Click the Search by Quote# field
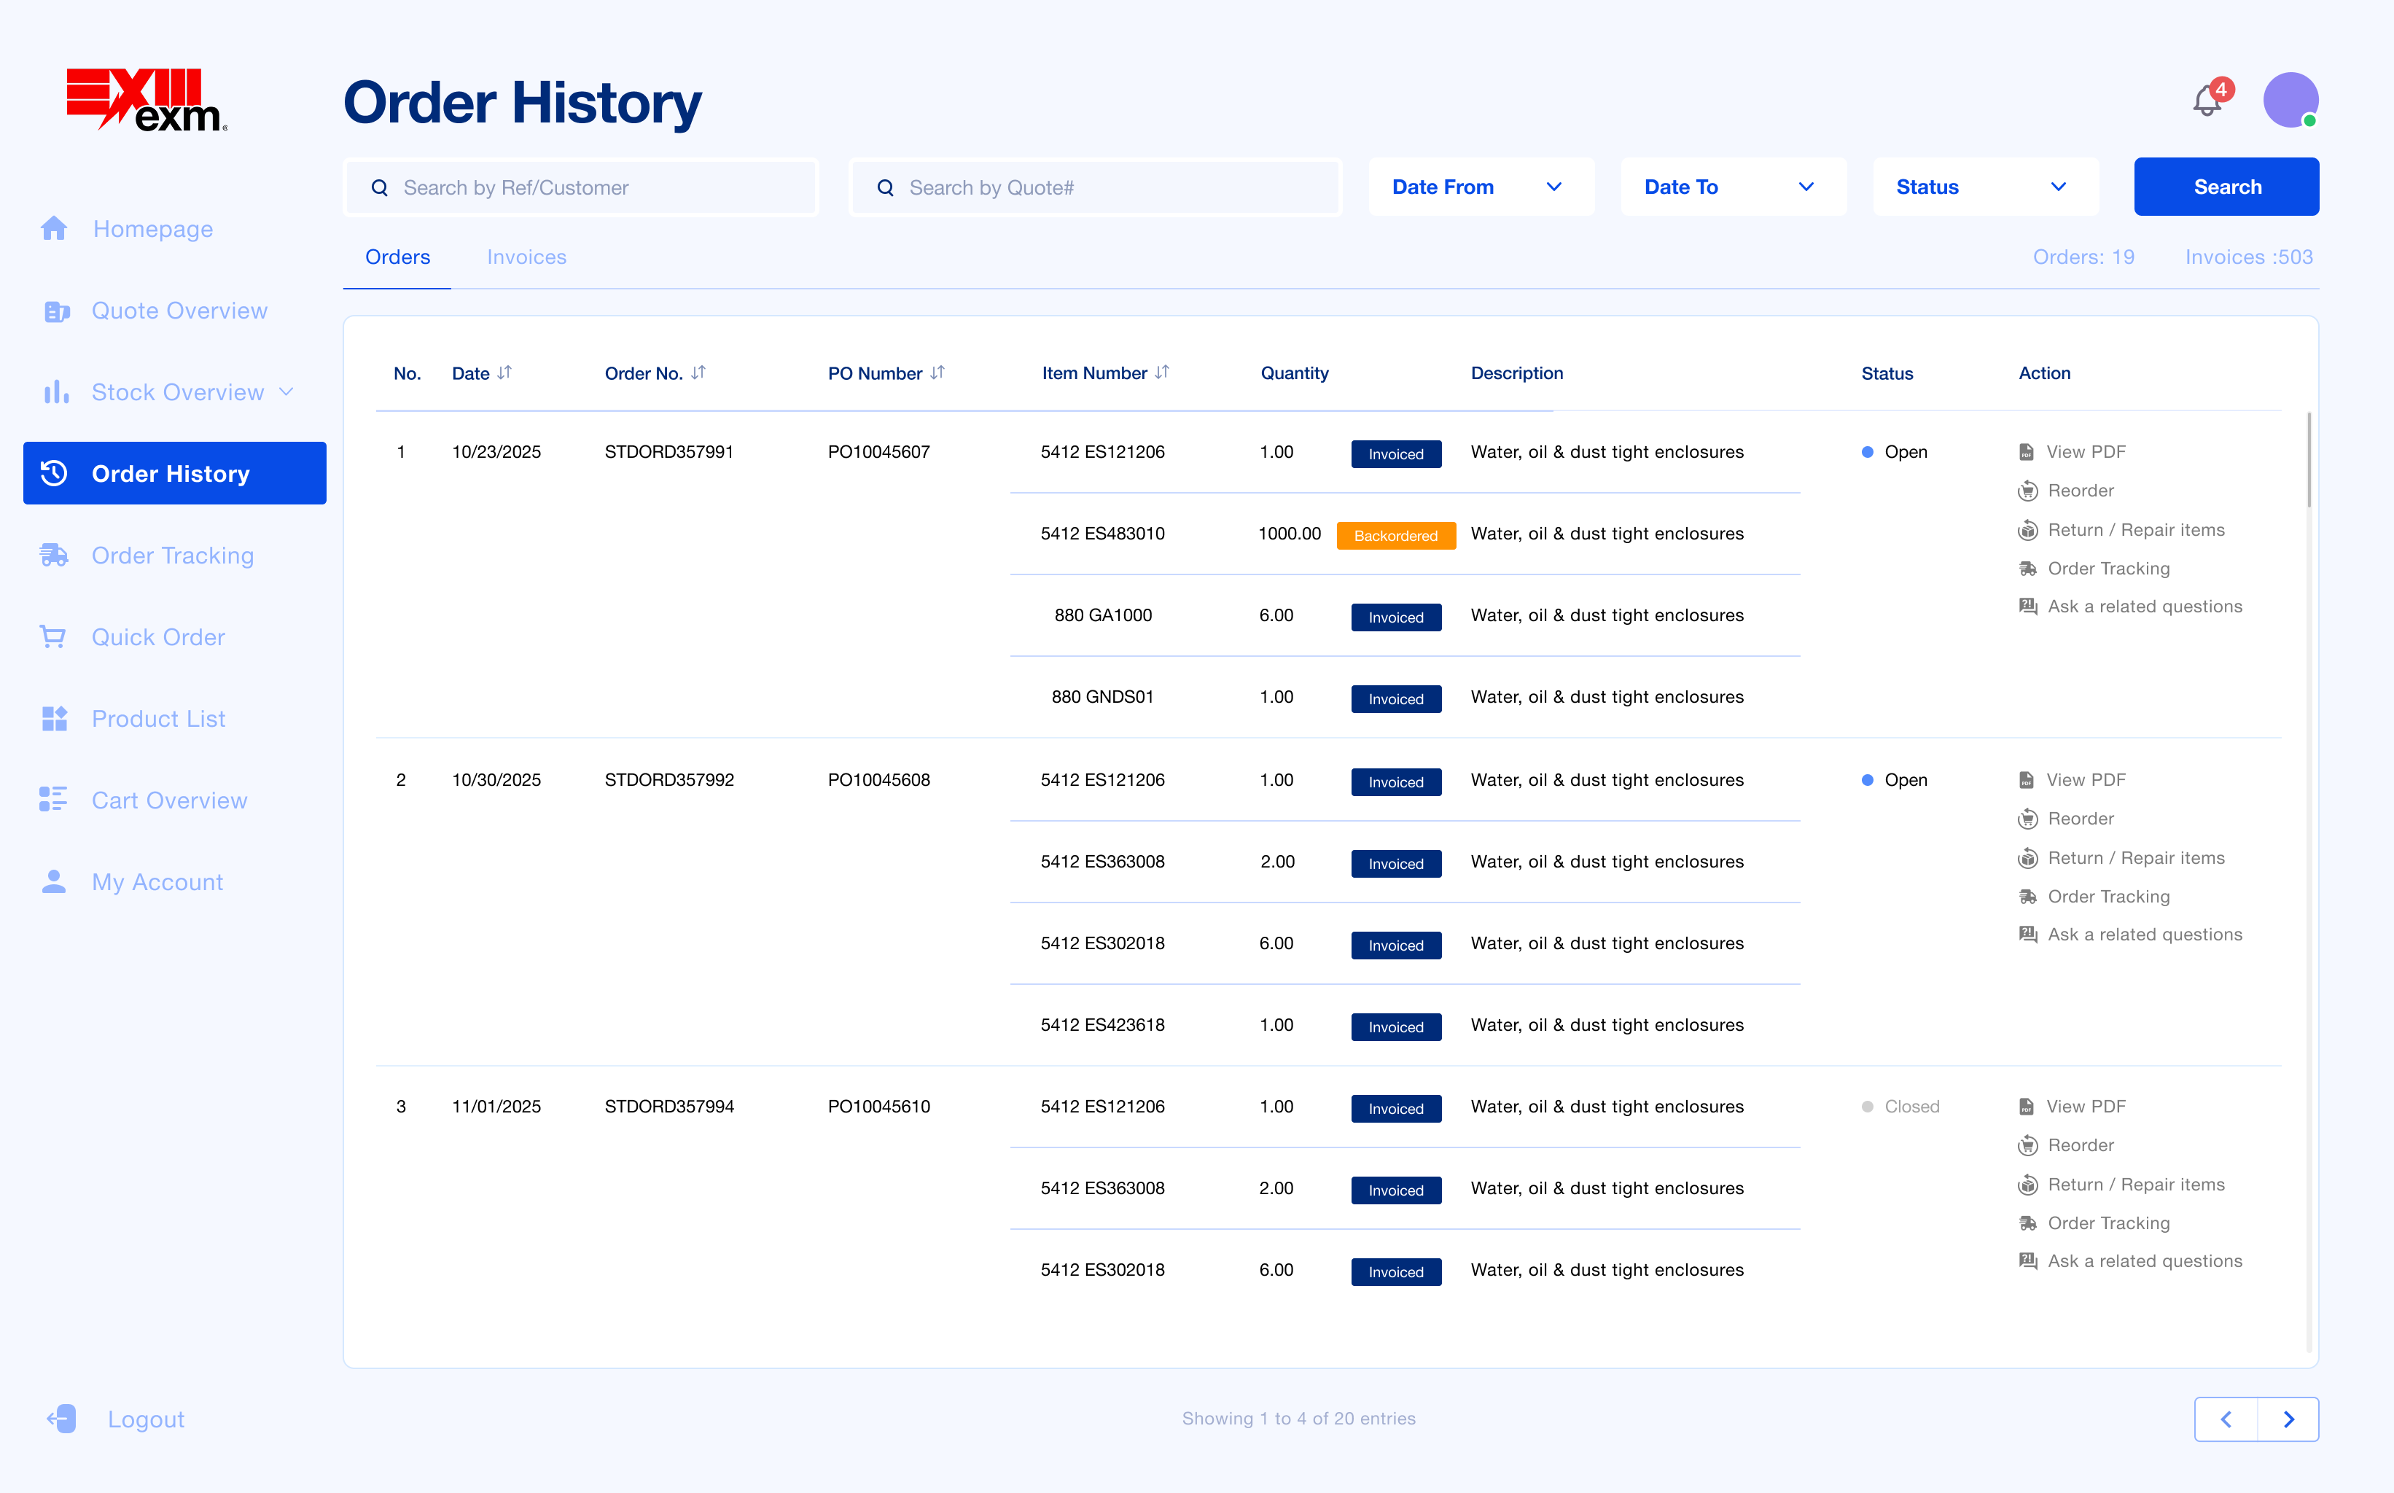This screenshot has height=1493, width=2394. 1095,187
